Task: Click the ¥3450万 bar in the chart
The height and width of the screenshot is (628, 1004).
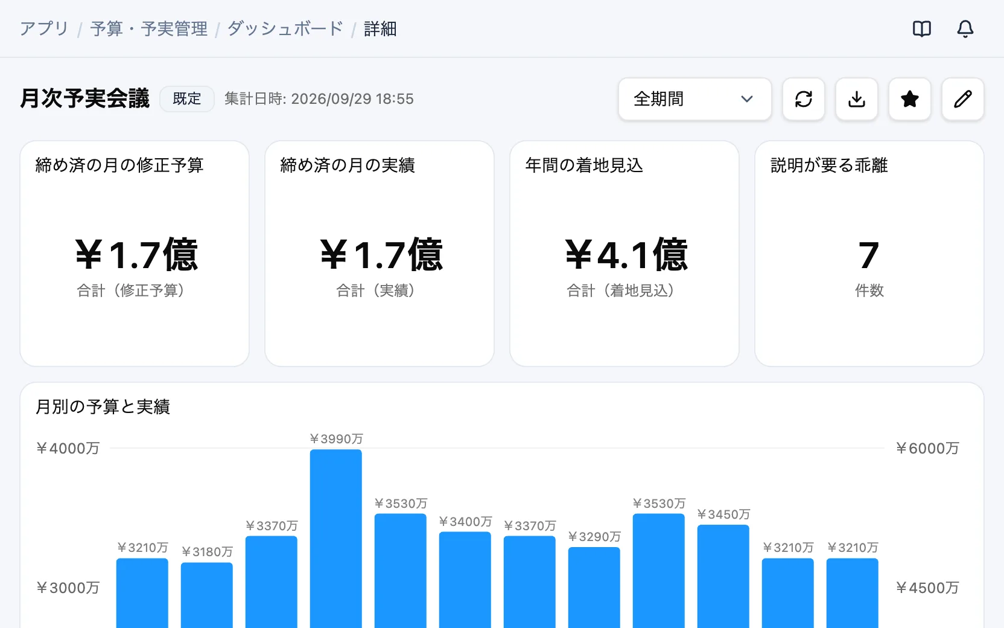Action: click(x=723, y=577)
